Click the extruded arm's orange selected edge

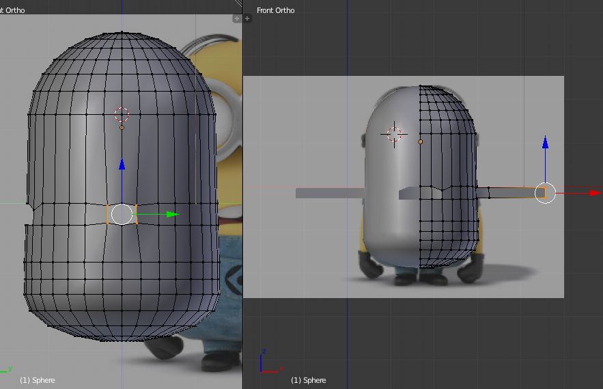point(545,193)
